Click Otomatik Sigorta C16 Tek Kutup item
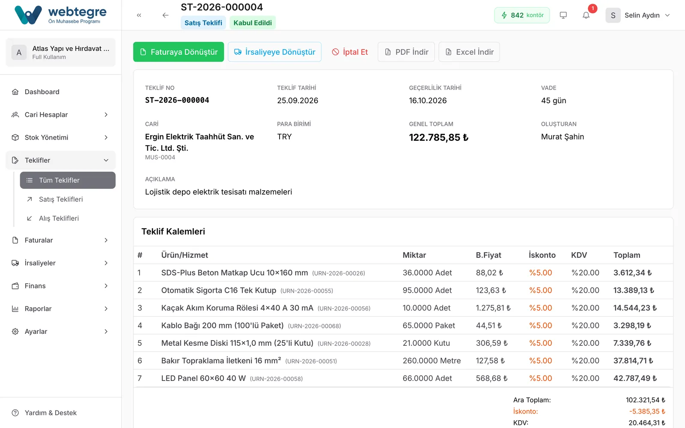This screenshot has height=428, width=685. tap(219, 290)
